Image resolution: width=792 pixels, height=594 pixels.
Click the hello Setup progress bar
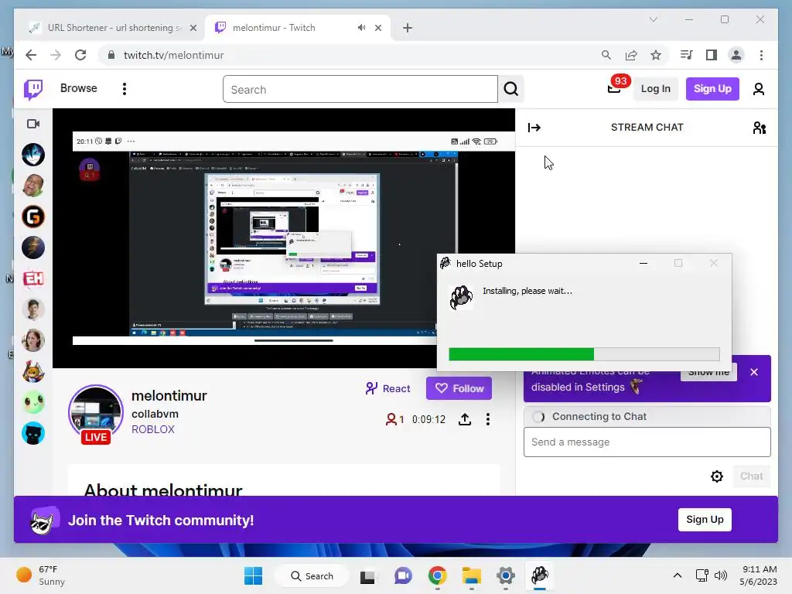pyautogui.click(x=584, y=354)
